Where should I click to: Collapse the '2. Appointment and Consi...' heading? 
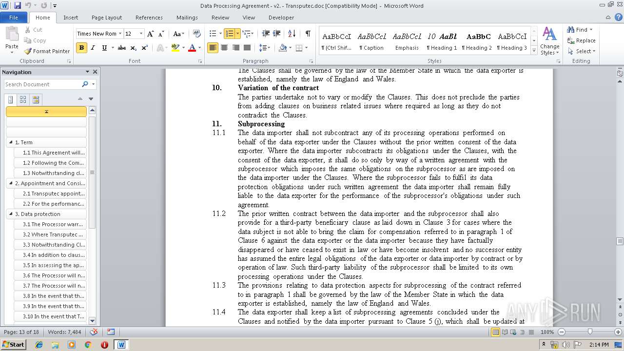click(x=11, y=183)
